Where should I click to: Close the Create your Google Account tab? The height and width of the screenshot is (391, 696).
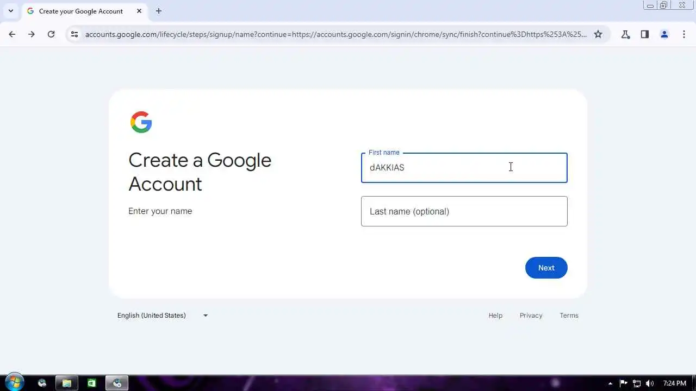click(139, 11)
